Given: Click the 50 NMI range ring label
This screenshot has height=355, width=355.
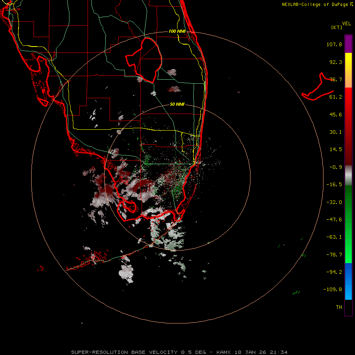Looking at the screenshot, I should tap(177, 104).
